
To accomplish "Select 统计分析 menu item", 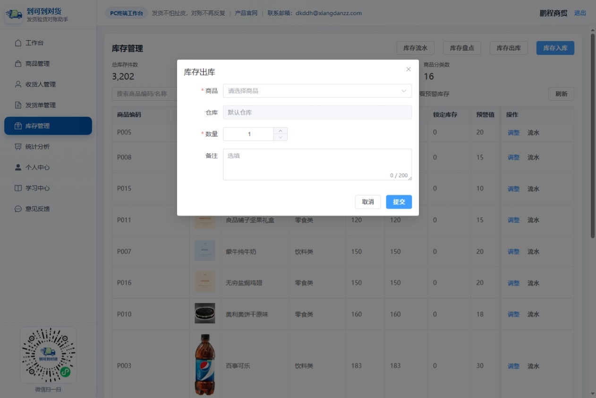I will (x=48, y=147).
